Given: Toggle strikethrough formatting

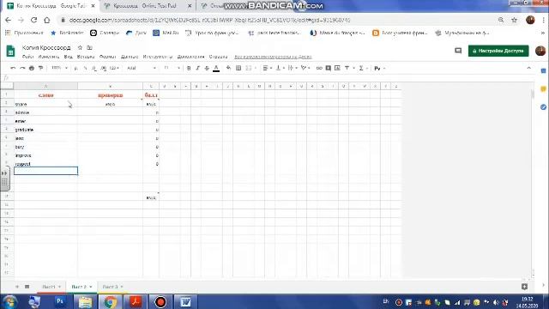Looking at the screenshot, I should pos(207,68).
